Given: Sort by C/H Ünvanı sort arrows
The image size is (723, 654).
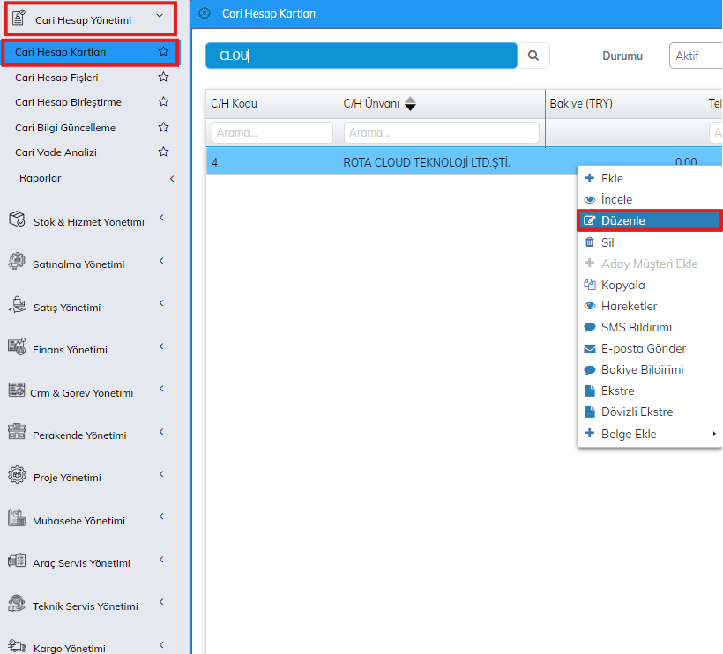Looking at the screenshot, I should tap(410, 104).
